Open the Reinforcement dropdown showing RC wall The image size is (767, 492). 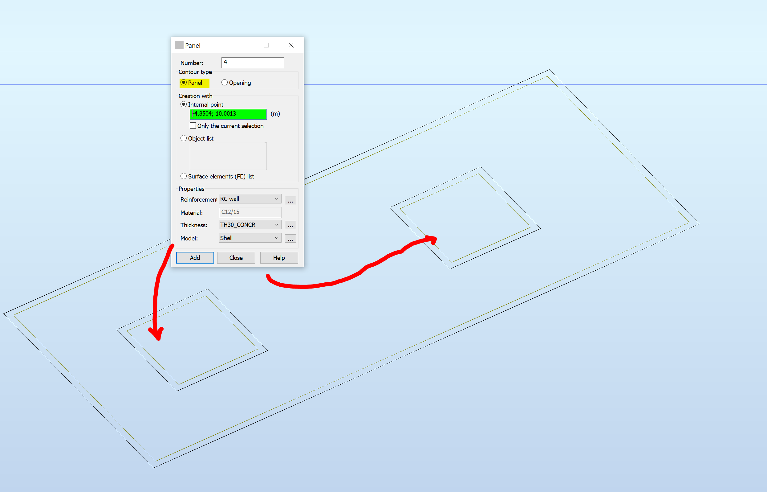250,199
